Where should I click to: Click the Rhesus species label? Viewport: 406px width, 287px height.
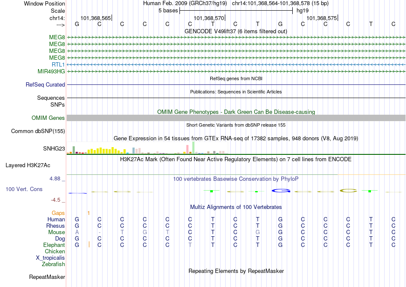click(x=56, y=226)
